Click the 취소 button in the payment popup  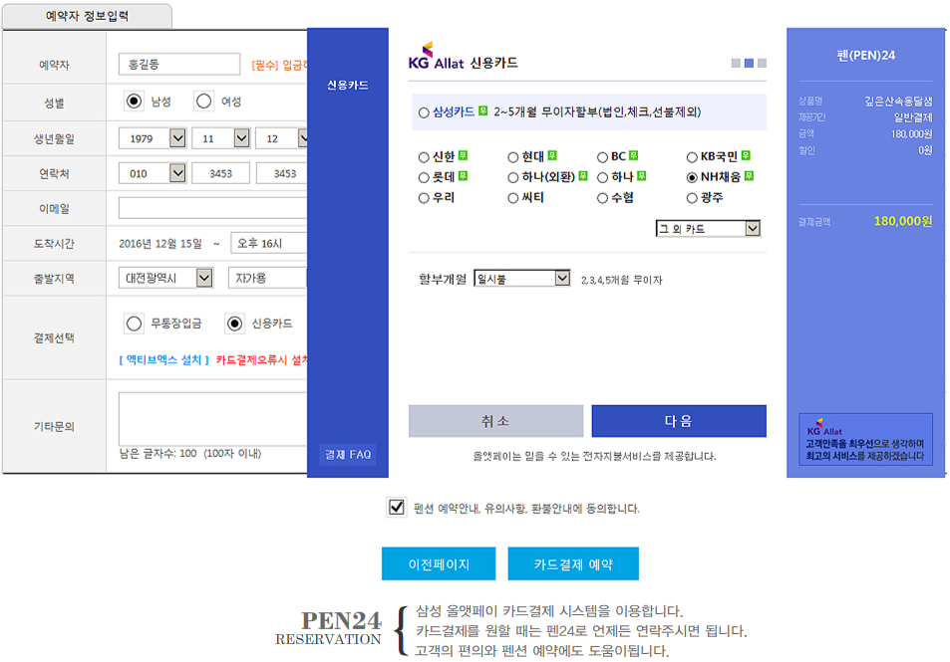coord(495,421)
